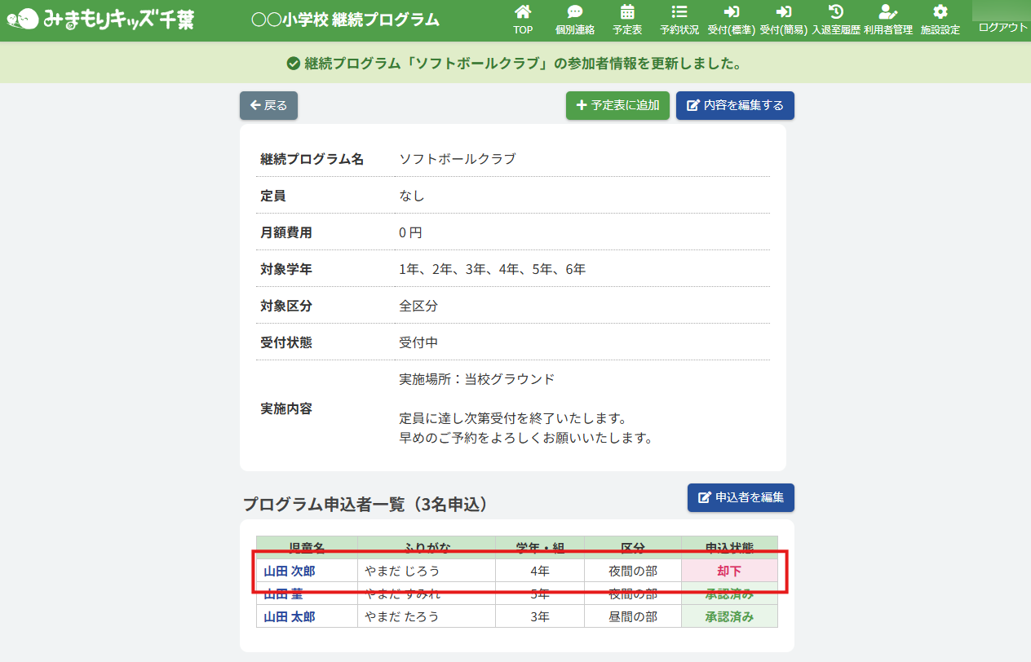Open 山田 太郎 applicant link
Image resolution: width=1031 pixels, height=662 pixels.
[290, 616]
